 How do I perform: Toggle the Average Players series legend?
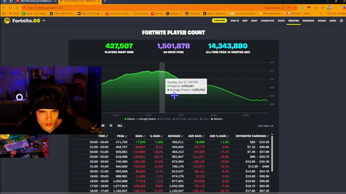coord(146,119)
